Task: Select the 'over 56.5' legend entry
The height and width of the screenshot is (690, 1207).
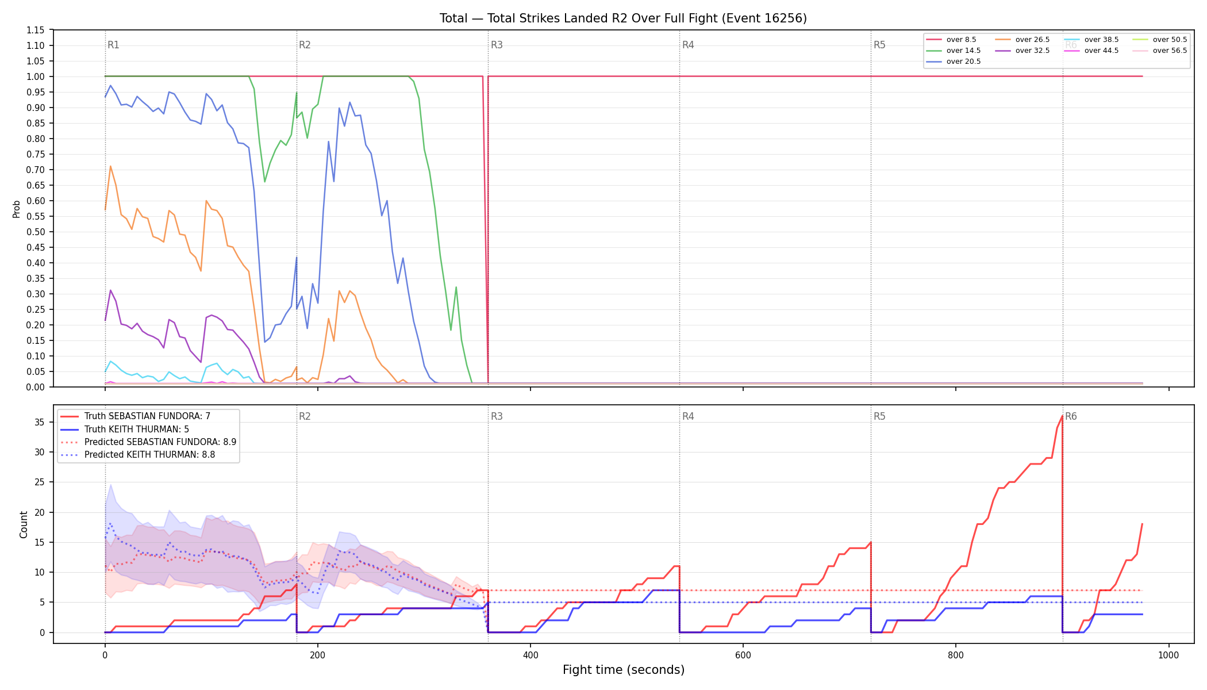Action: [x=1160, y=51]
